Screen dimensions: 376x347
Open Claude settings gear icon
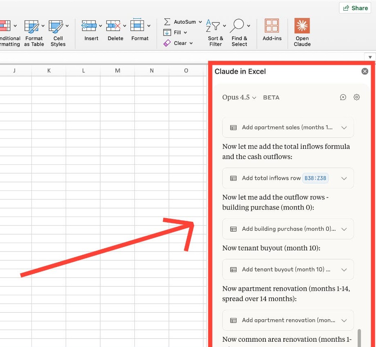(356, 97)
